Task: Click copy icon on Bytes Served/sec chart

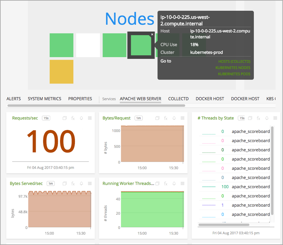Action: click(x=65, y=183)
